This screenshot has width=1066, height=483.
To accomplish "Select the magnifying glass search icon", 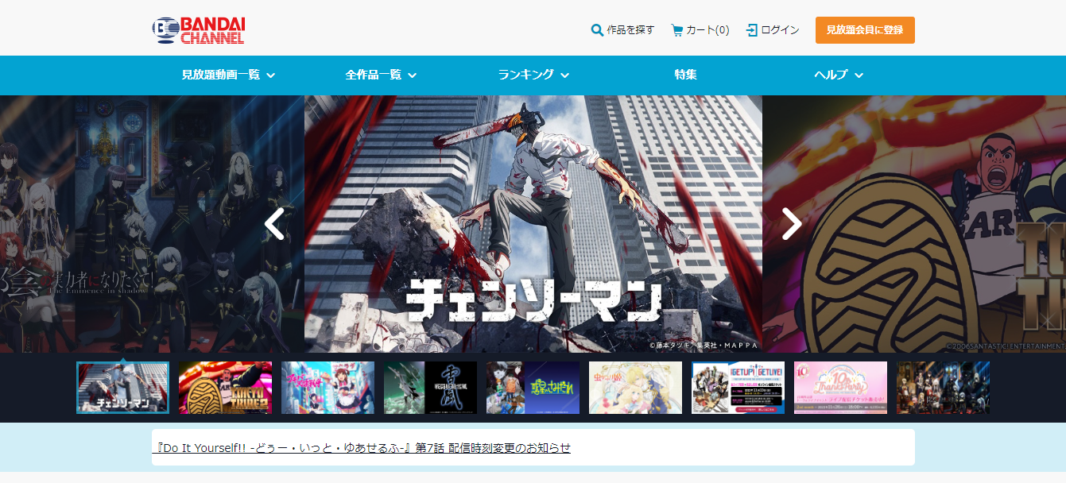I will pos(595,29).
